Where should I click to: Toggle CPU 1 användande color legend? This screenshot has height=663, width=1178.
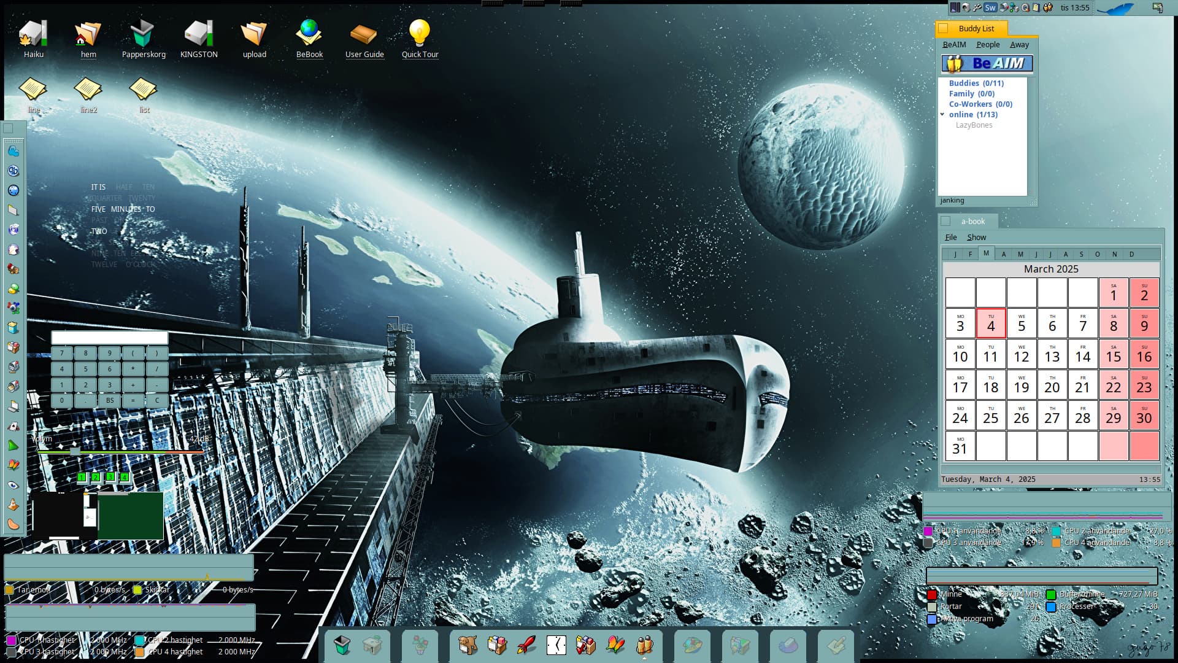tap(928, 531)
